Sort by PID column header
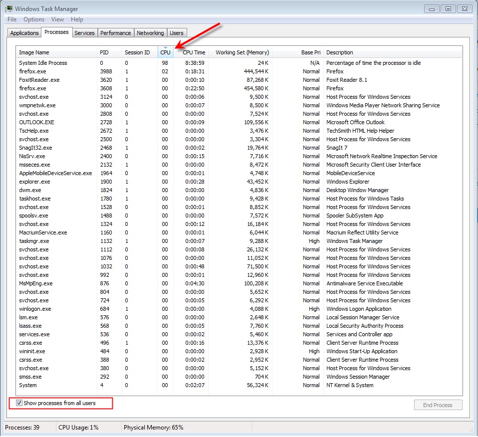 coord(109,52)
